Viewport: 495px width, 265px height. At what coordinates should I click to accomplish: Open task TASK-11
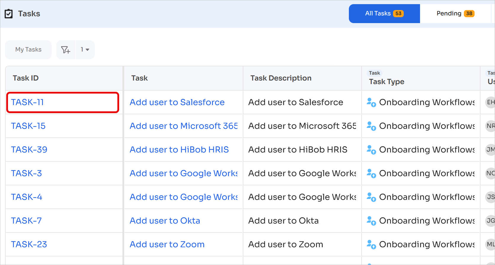27,102
